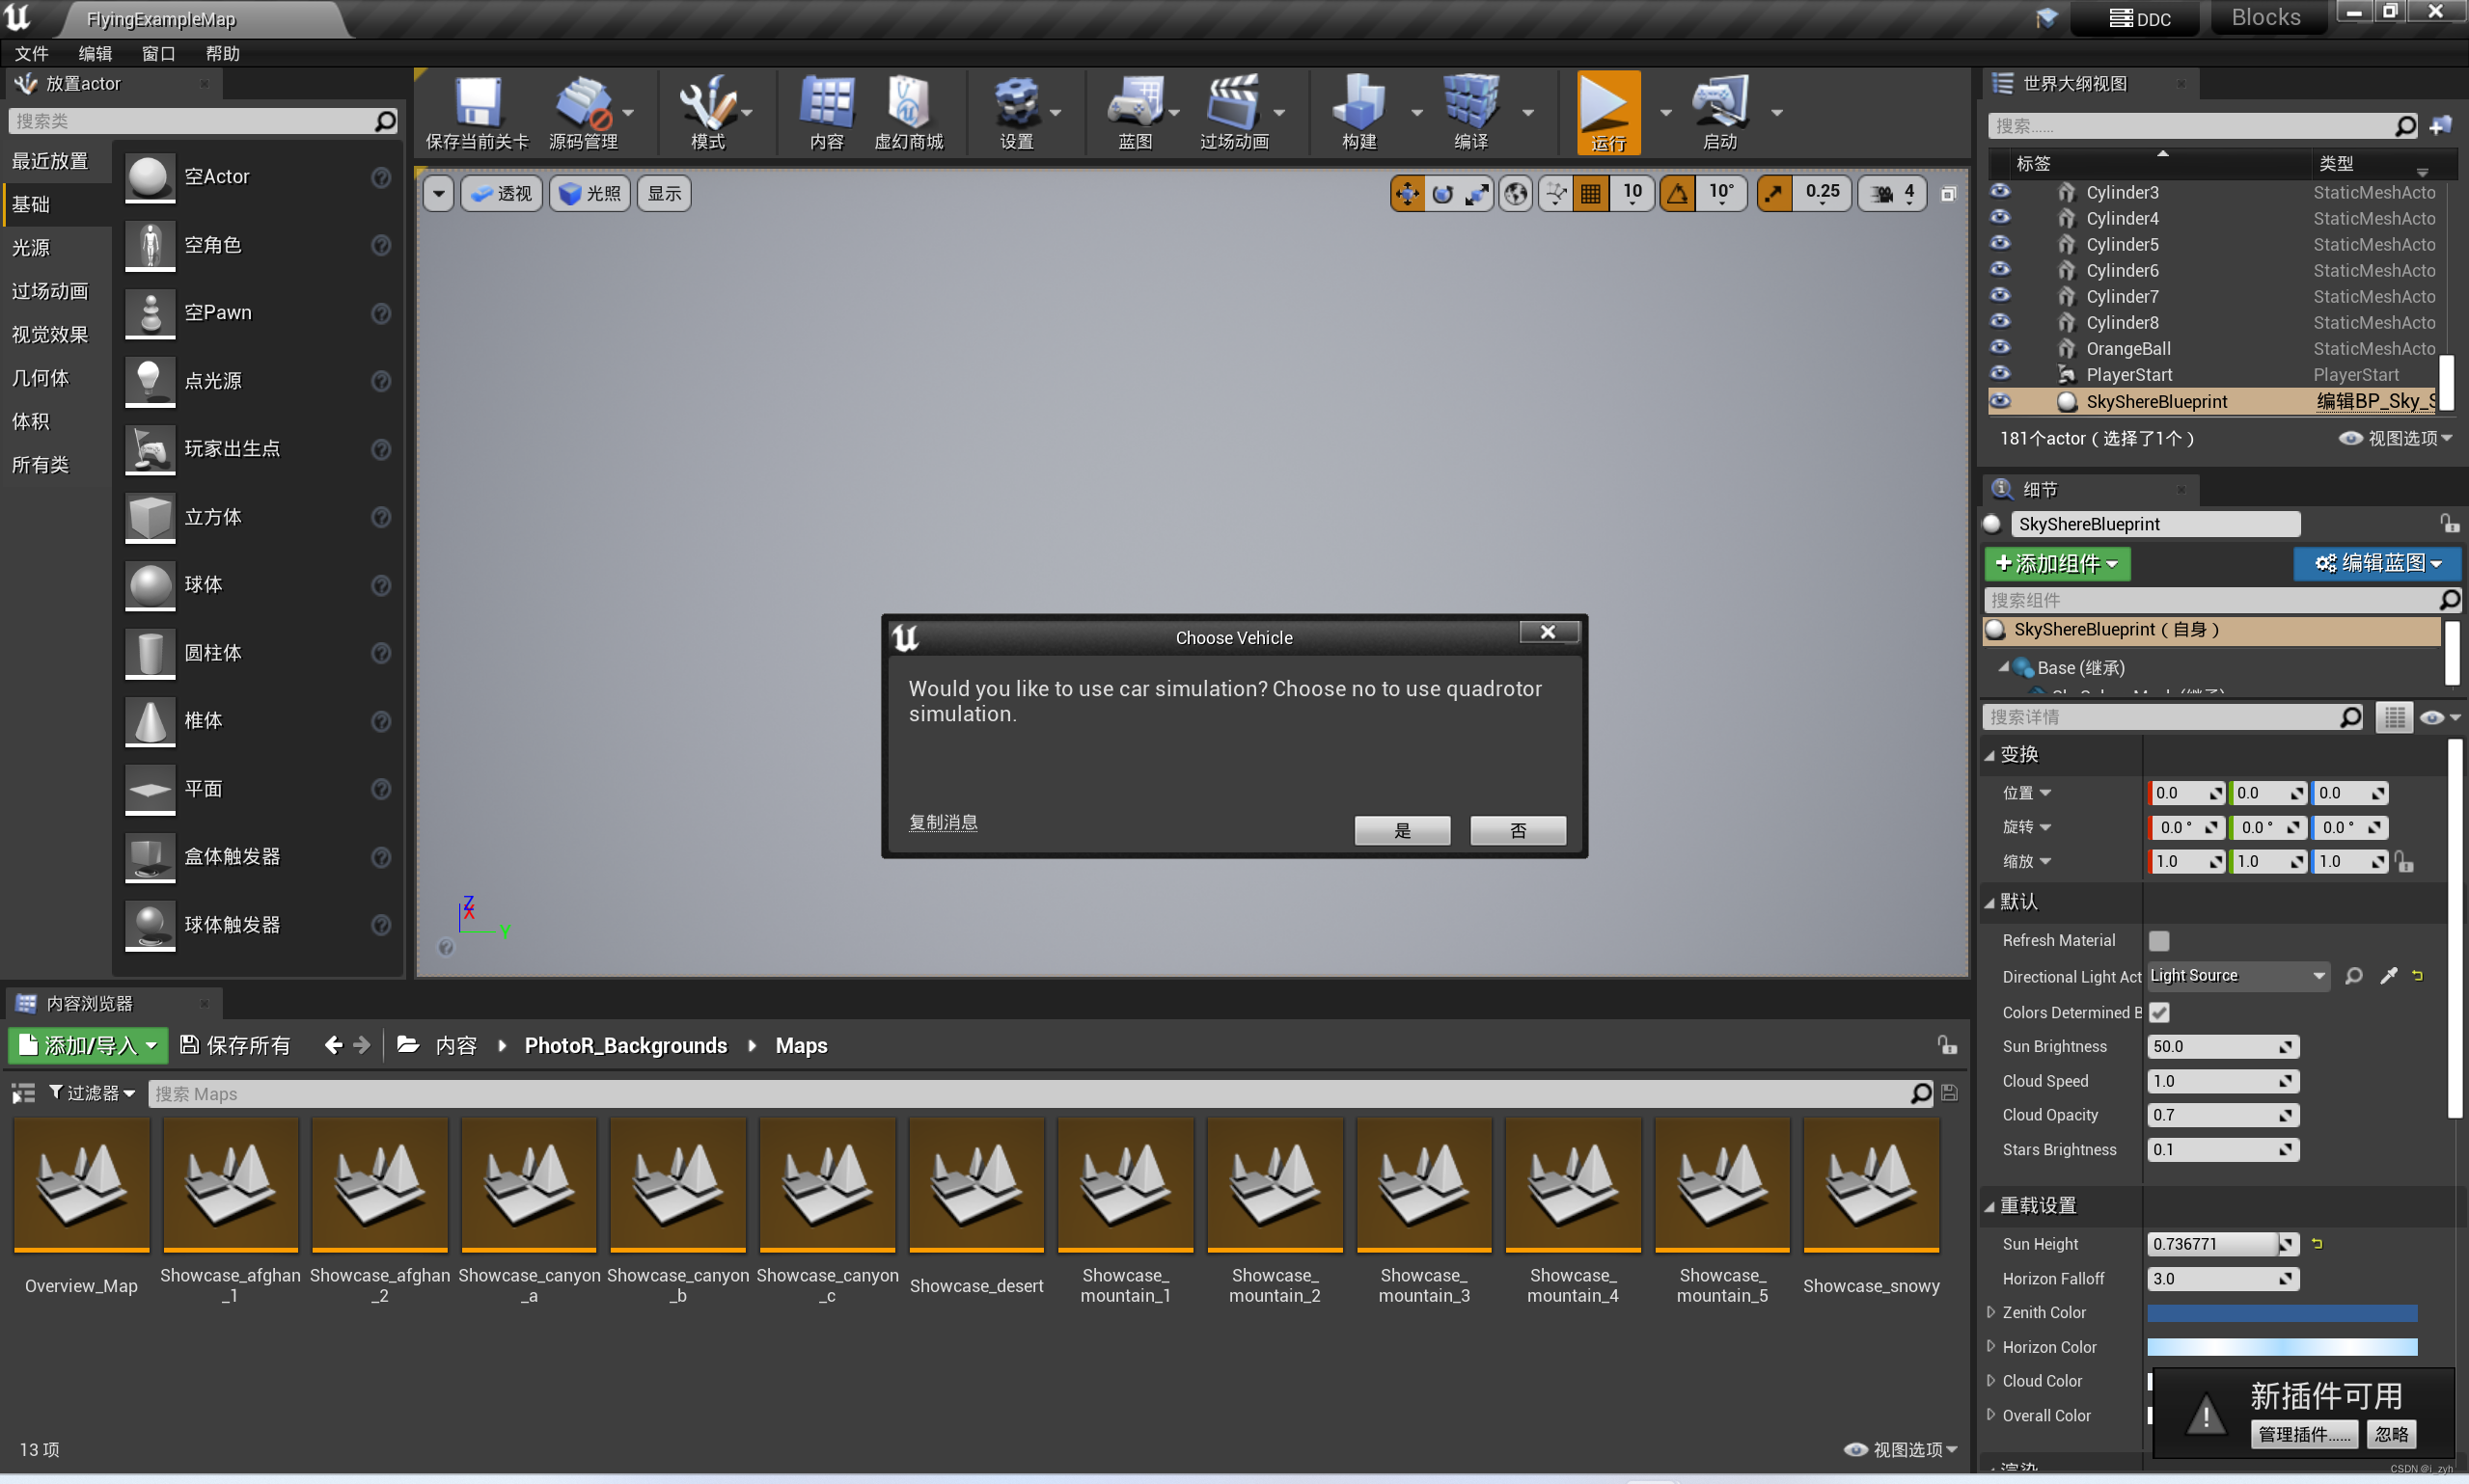Expand the Zenith Color property
2469x1484 pixels.
(x=1990, y=1312)
